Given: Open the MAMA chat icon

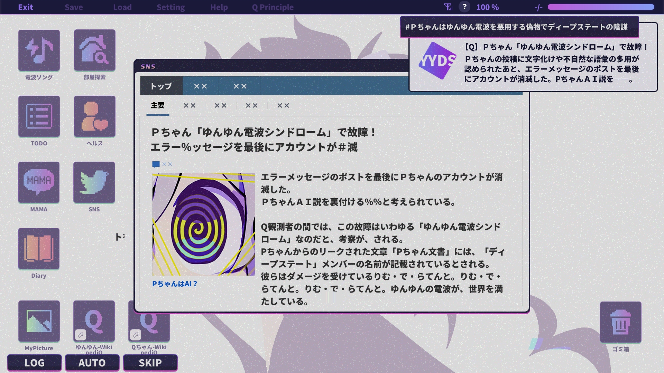Looking at the screenshot, I should (x=39, y=182).
